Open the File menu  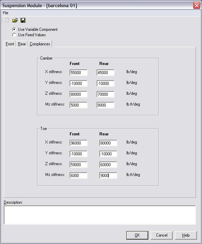click(5, 13)
